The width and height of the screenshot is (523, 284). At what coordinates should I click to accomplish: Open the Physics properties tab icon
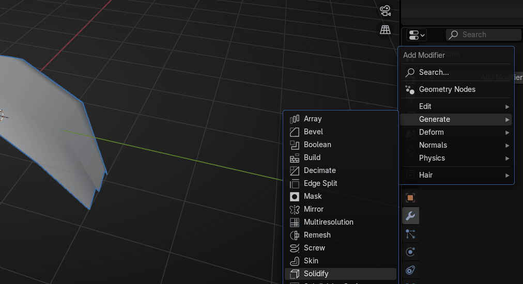[x=410, y=252]
